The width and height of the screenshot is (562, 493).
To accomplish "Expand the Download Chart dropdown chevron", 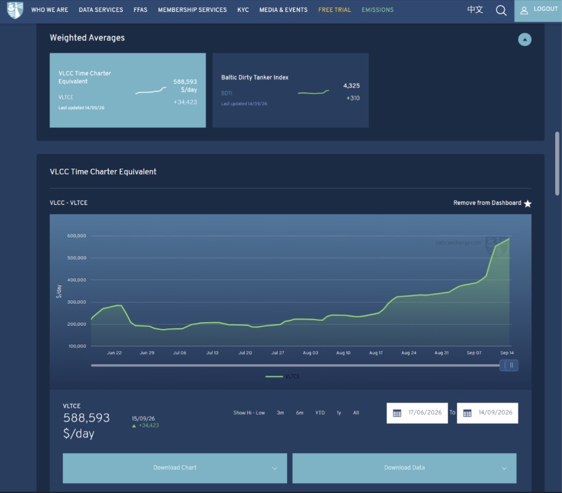I will [275, 468].
